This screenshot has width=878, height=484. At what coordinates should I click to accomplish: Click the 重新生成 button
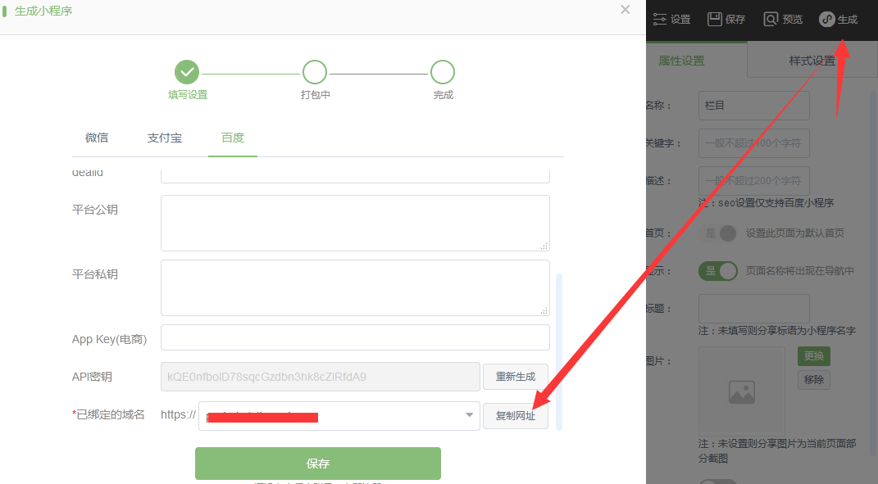click(515, 377)
